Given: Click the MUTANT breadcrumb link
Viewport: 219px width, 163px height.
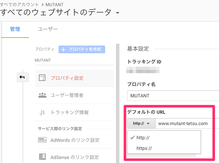Looking at the screenshot, I should pyautogui.click(x=55, y=5).
